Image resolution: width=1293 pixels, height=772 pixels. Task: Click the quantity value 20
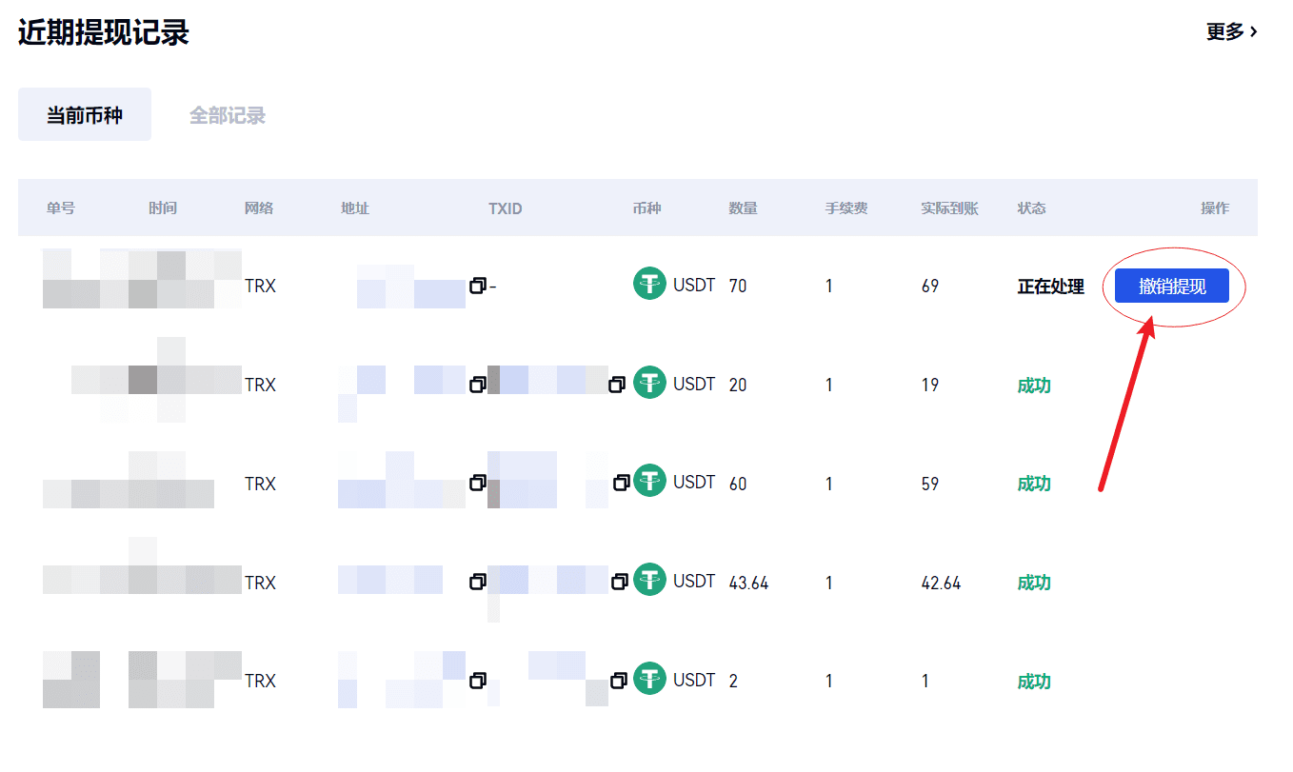pos(738,385)
